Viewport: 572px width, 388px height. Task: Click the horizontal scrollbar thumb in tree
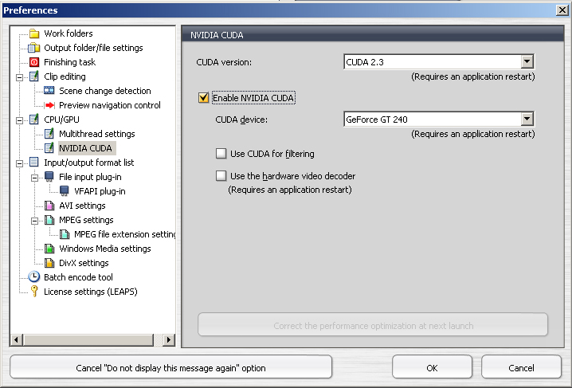[x=88, y=340]
